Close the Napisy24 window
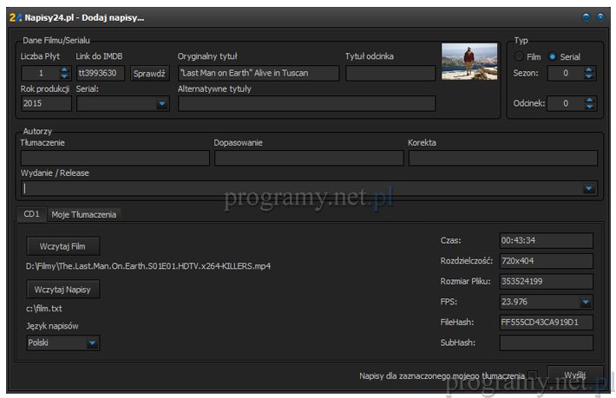Image resolution: width=616 pixels, height=398 pixels. point(600,16)
